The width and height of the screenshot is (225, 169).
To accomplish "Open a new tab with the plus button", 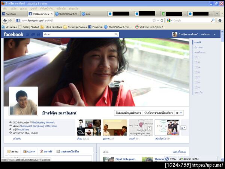I will [217, 14].
